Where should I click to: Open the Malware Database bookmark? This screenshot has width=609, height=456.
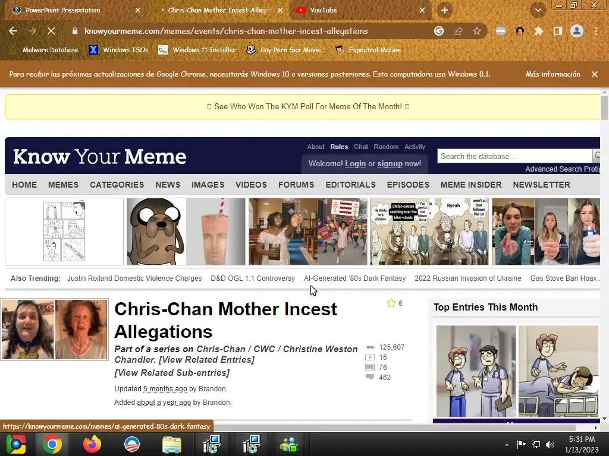click(45, 50)
